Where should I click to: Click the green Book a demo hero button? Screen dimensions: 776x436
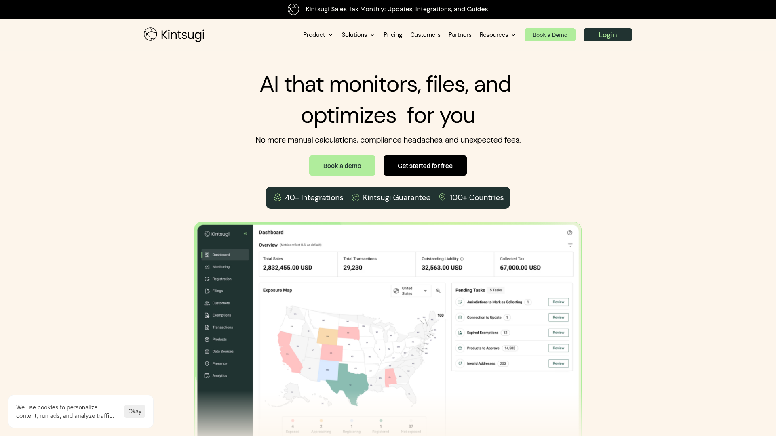pos(342,166)
